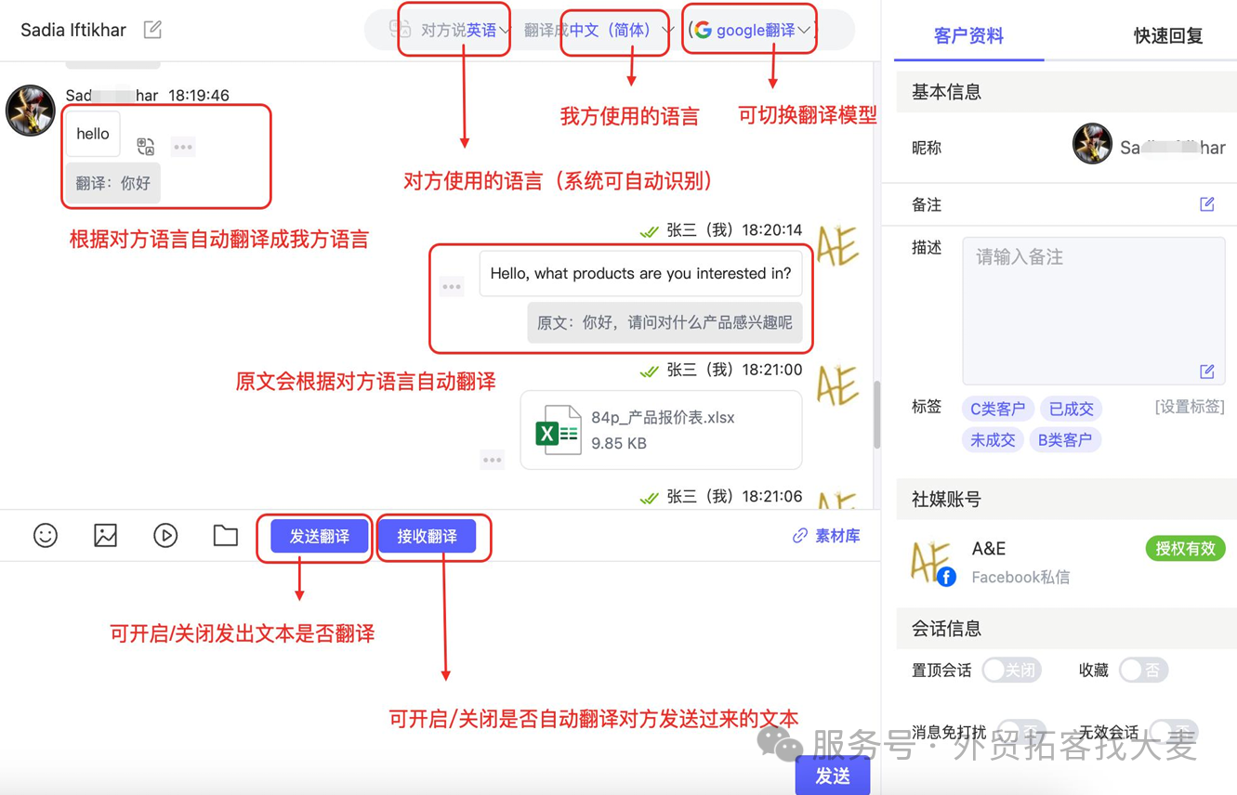
Task: Toggle the 收藏 switch
Action: (x=1143, y=671)
